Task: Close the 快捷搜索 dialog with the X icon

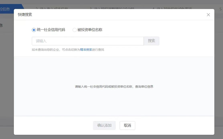Action: pyautogui.click(x=208, y=15)
